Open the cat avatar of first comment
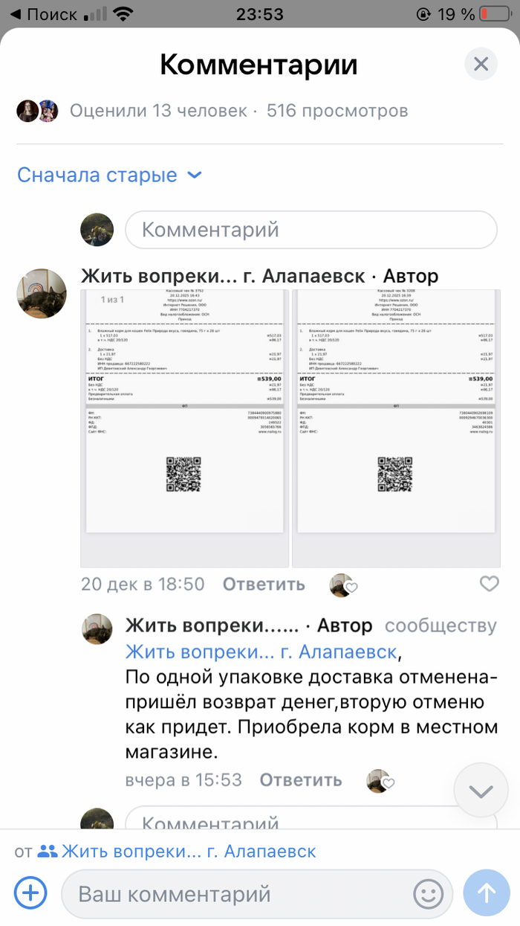 pyautogui.click(x=42, y=294)
